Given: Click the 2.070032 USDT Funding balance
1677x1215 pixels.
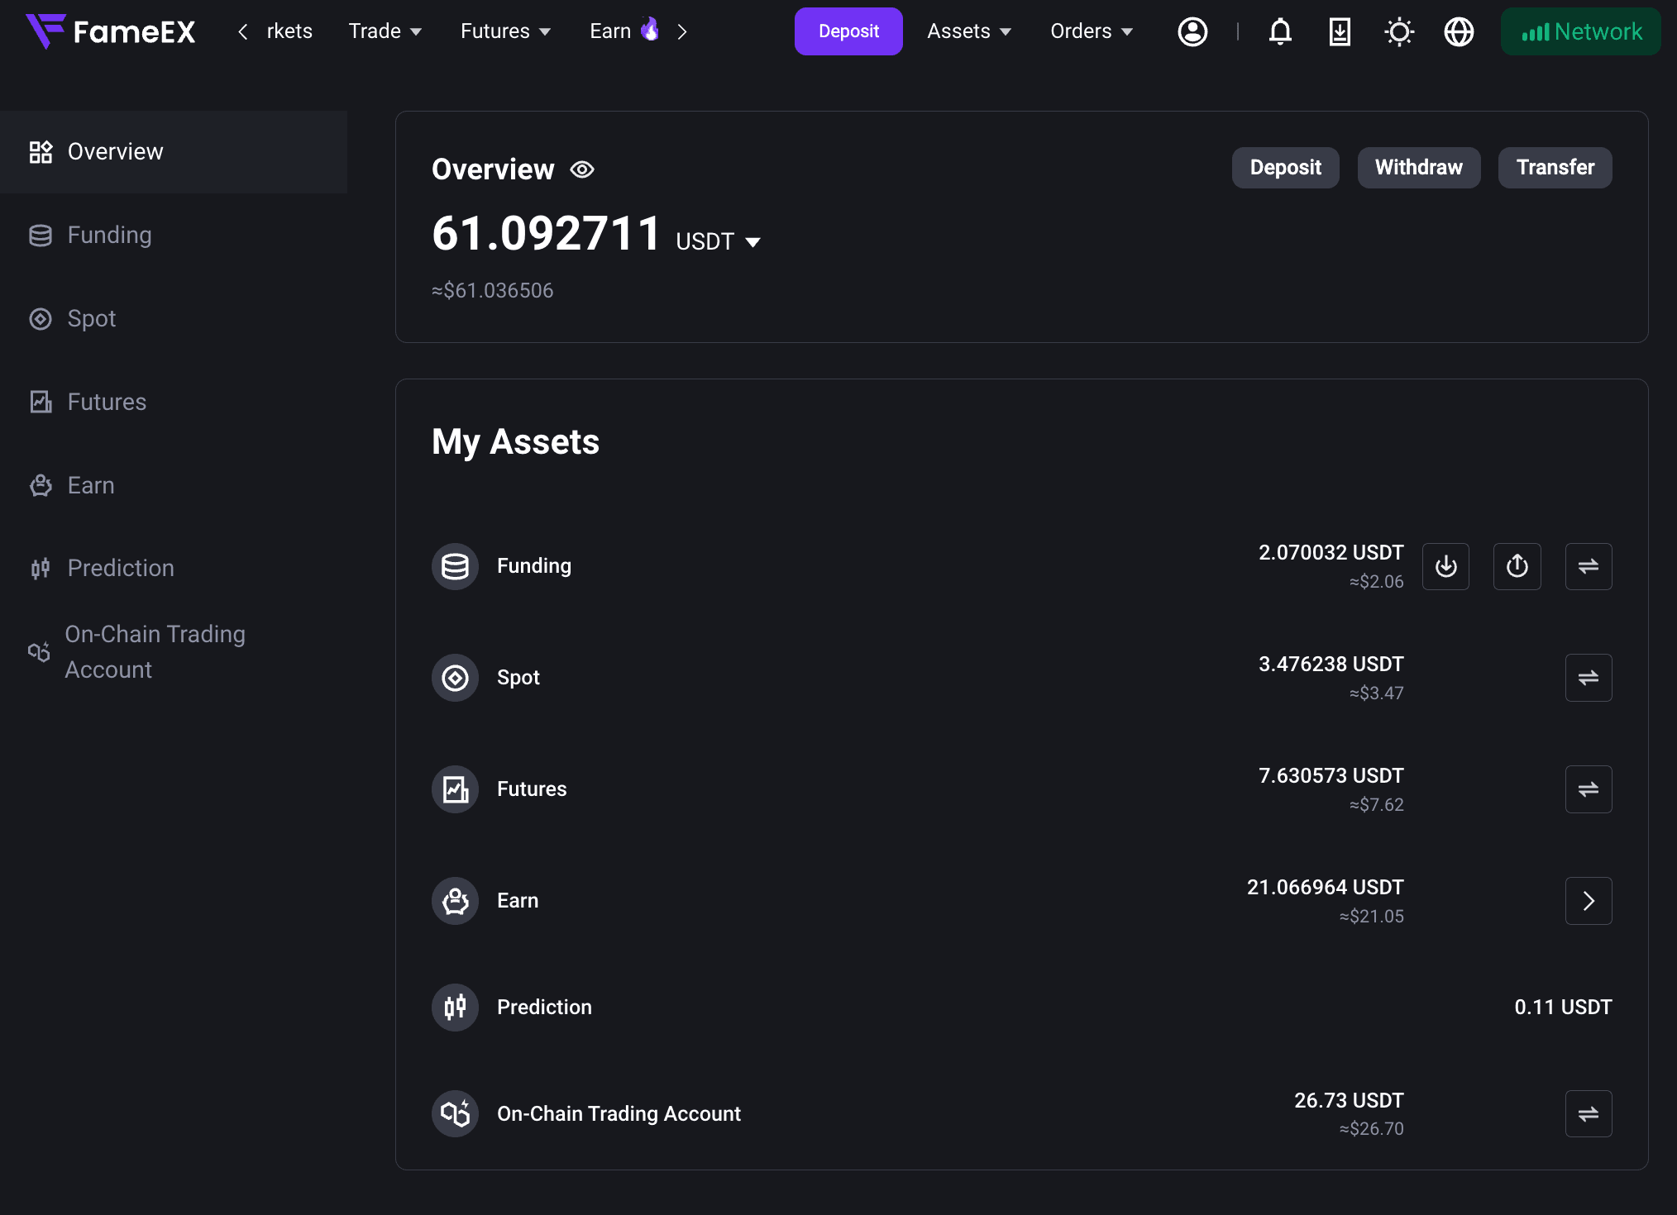Looking at the screenshot, I should coord(1331,552).
